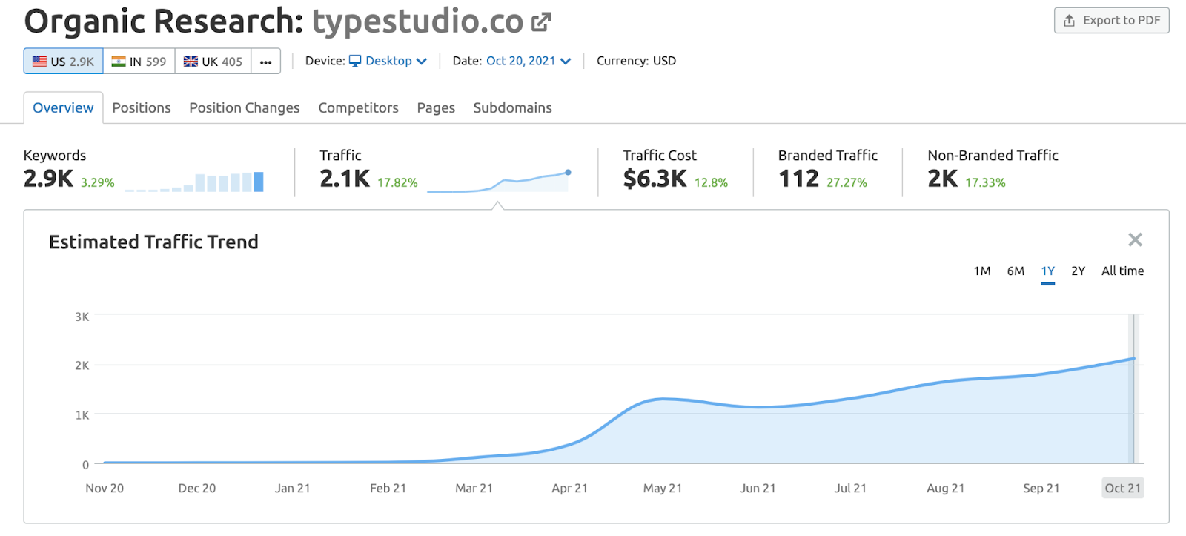Viewport: 1186px width, 536px height.
Task: Show All time traffic trend
Action: tap(1122, 271)
